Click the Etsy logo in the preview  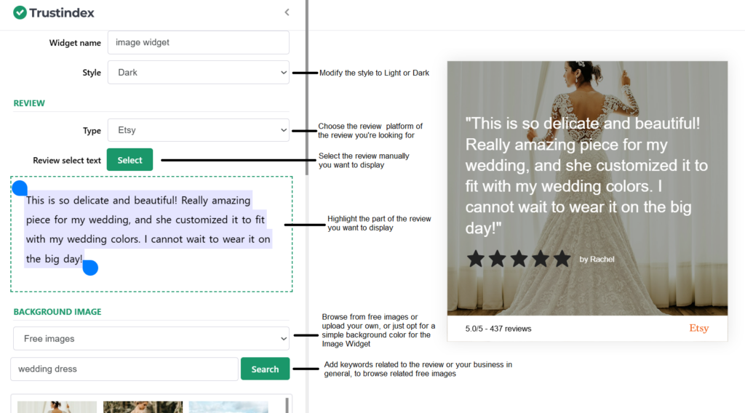[x=698, y=329]
